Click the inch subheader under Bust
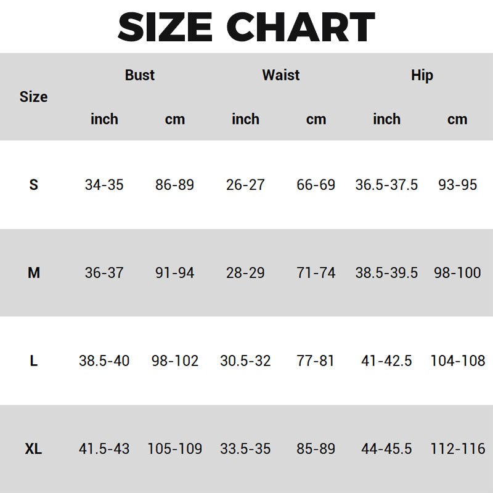This screenshot has width=493, height=493. click(104, 119)
